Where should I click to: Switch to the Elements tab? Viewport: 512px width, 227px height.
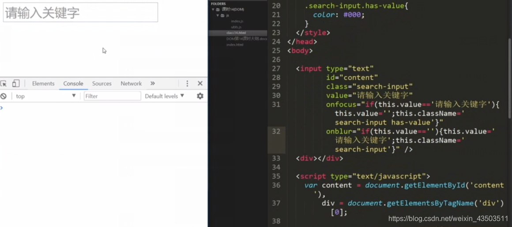43,83
